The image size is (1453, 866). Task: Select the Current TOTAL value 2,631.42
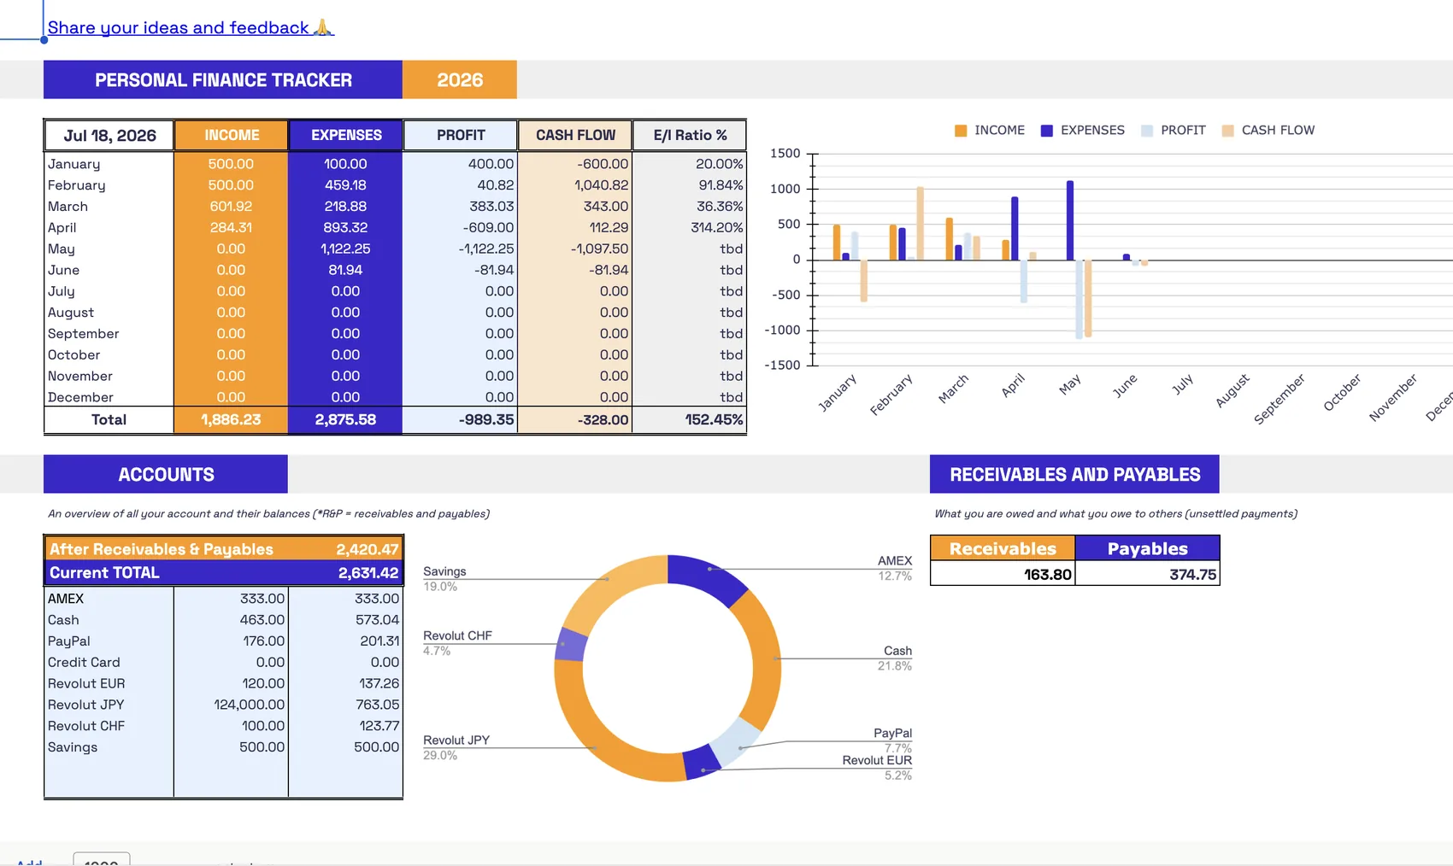[368, 573]
